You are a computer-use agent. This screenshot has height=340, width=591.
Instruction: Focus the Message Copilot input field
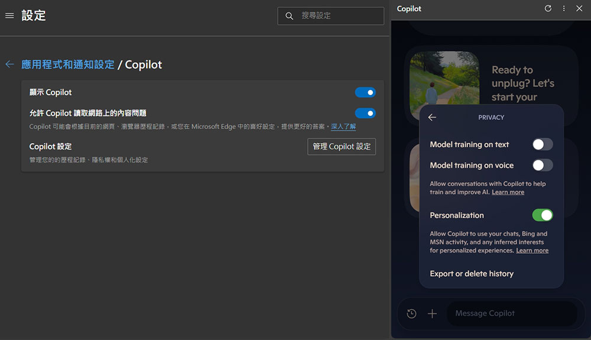pyautogui.click(x=511, y=313)
